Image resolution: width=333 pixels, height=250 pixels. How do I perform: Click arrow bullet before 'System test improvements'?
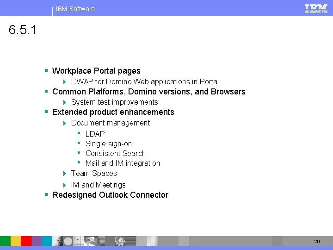65,102
